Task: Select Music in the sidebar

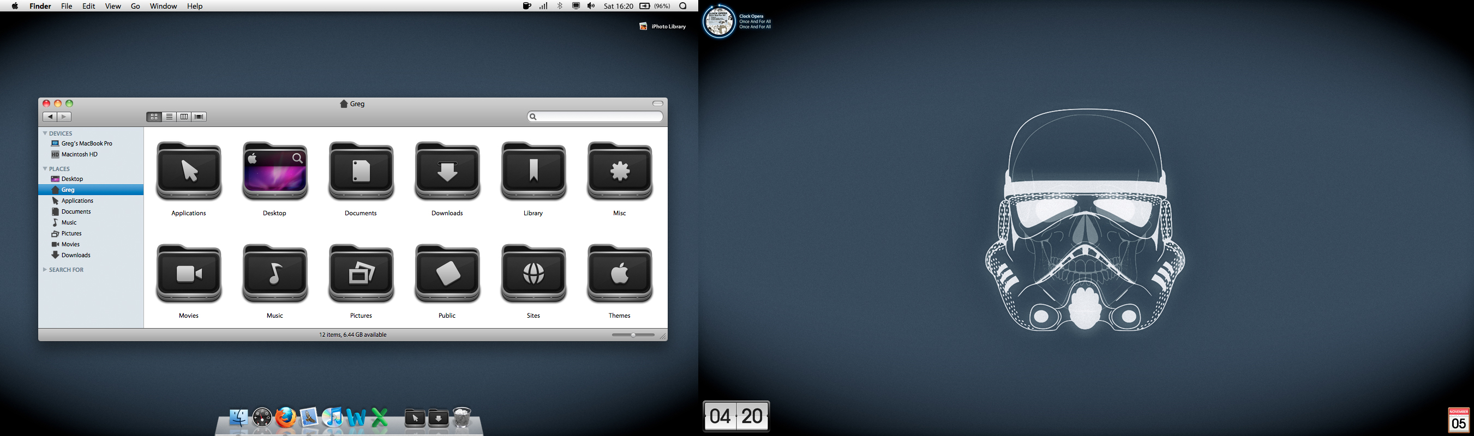Action: click(91, 222)
